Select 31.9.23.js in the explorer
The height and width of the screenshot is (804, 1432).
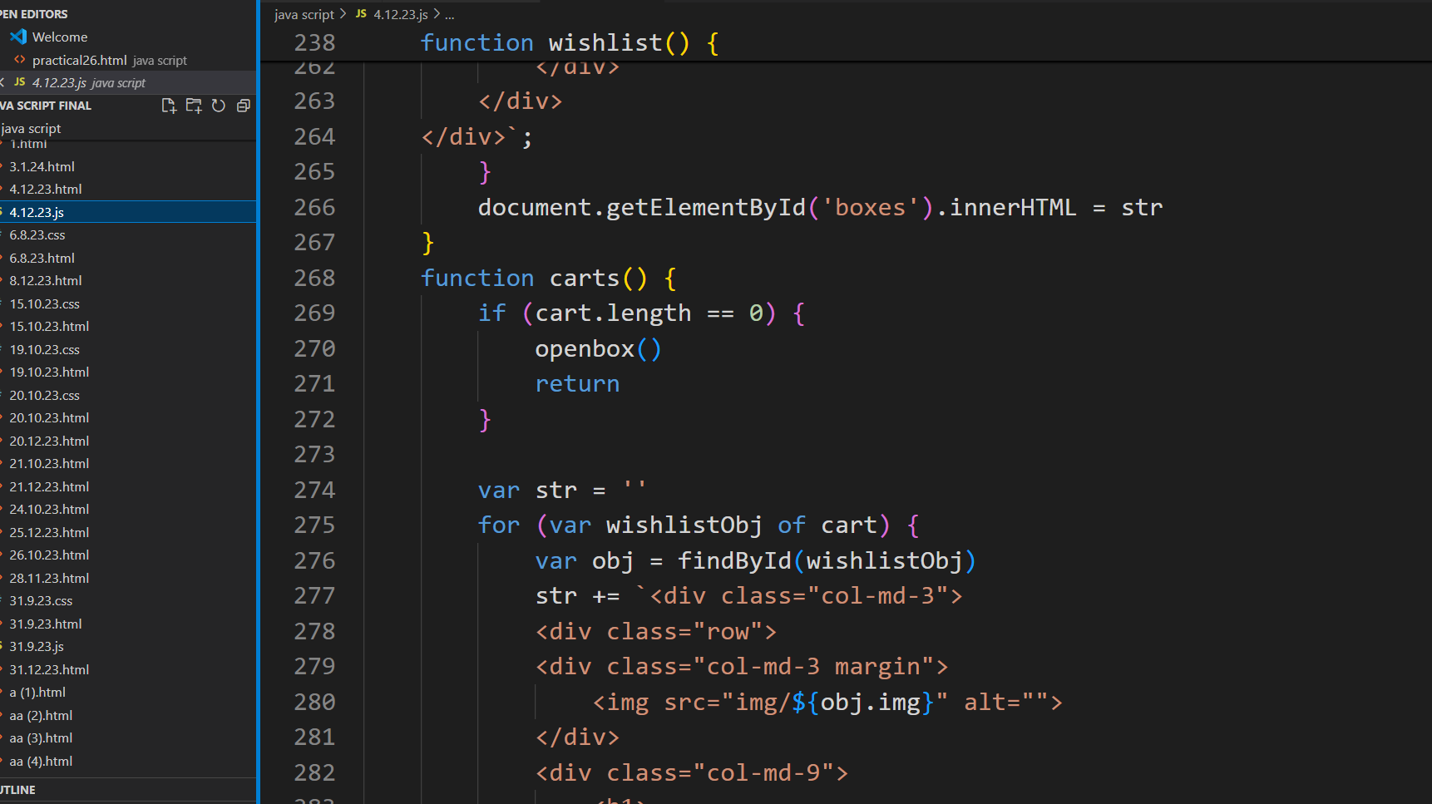tap(37, 647)
